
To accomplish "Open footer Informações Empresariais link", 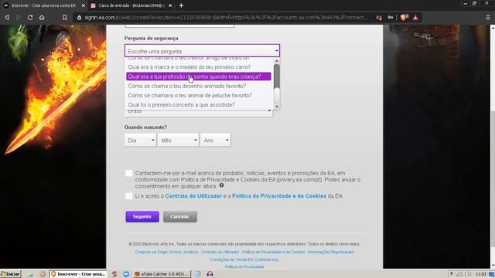I will coord(331,252).
